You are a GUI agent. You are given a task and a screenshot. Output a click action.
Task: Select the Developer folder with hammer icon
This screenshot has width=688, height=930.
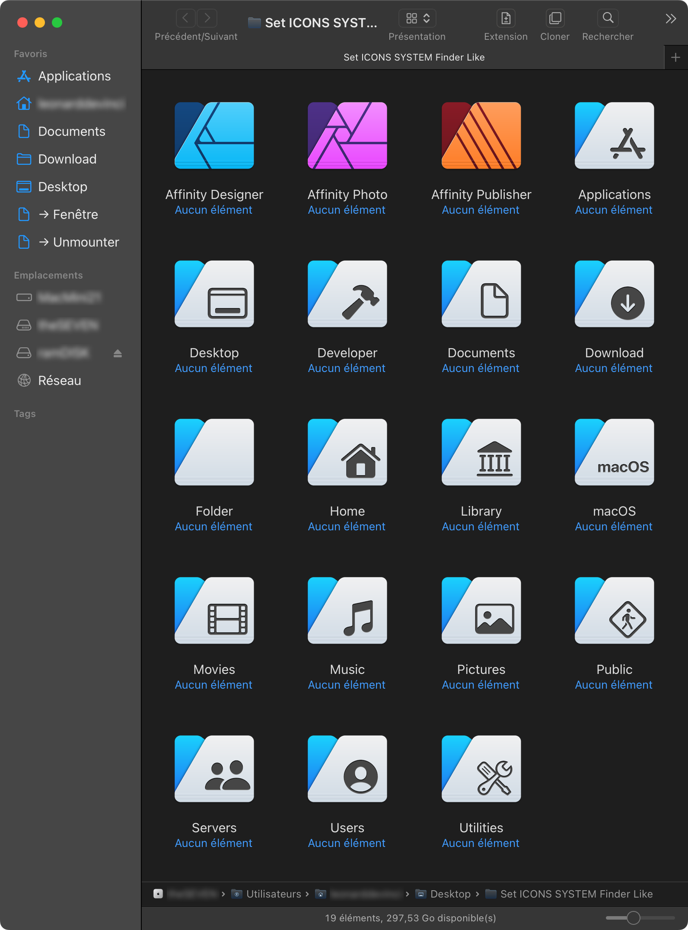[x=347, y=294]
